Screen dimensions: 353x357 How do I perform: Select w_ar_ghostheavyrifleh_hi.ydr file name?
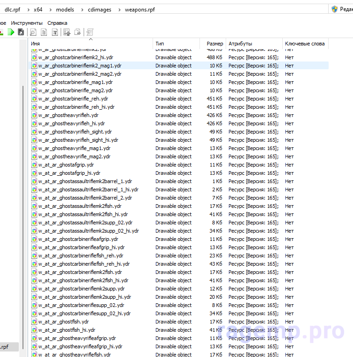(72, 123)
